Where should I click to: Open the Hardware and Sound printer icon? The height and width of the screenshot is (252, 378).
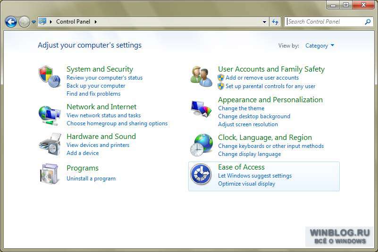pyautogui.click(x=50, y=144)
